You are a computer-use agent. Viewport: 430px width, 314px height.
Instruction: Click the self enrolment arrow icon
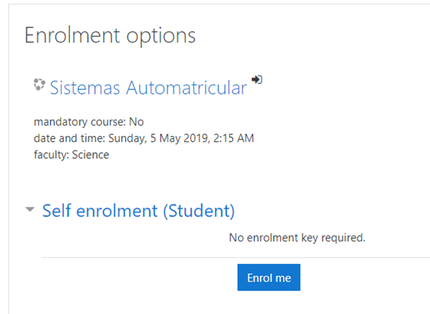pyautogui.click(x=257, y=79)
